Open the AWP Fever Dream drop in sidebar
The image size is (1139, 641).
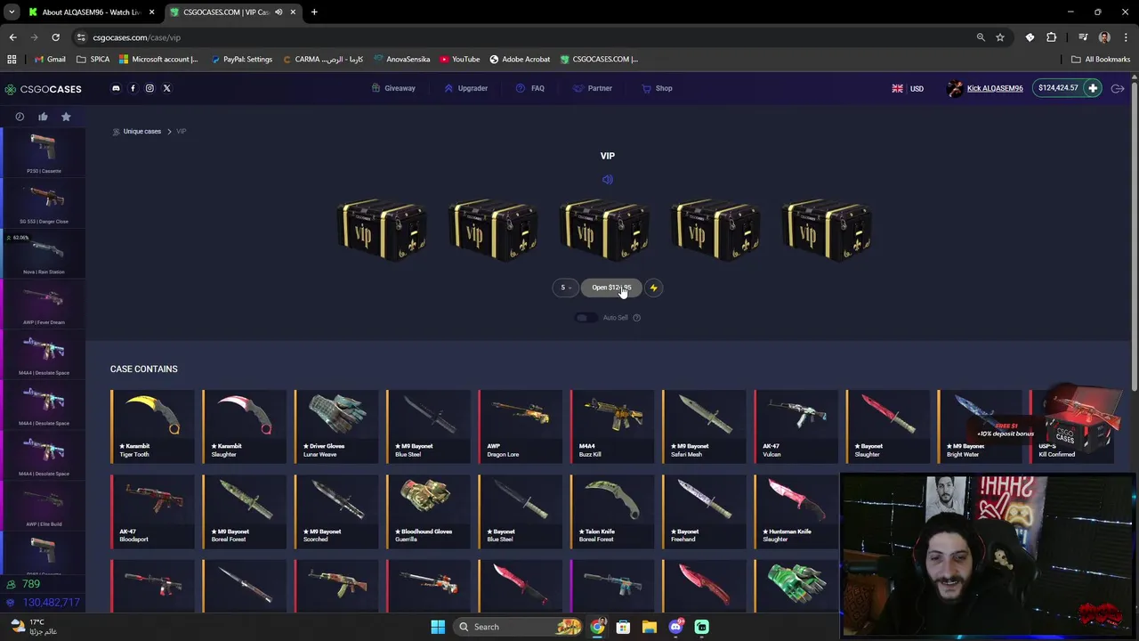[x=44, y=304]
